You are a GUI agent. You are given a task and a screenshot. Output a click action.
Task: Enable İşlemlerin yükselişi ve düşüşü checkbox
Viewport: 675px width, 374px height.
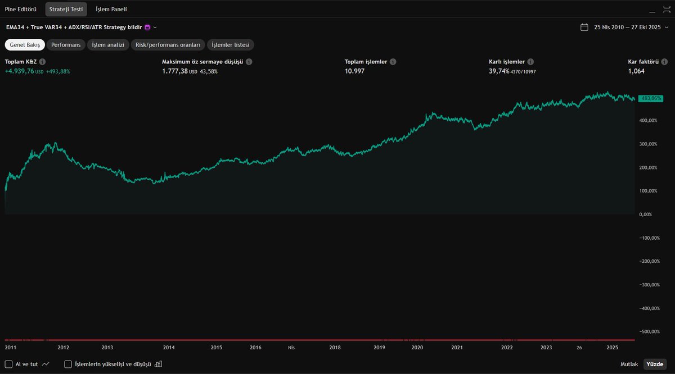(x=69, y=364)
